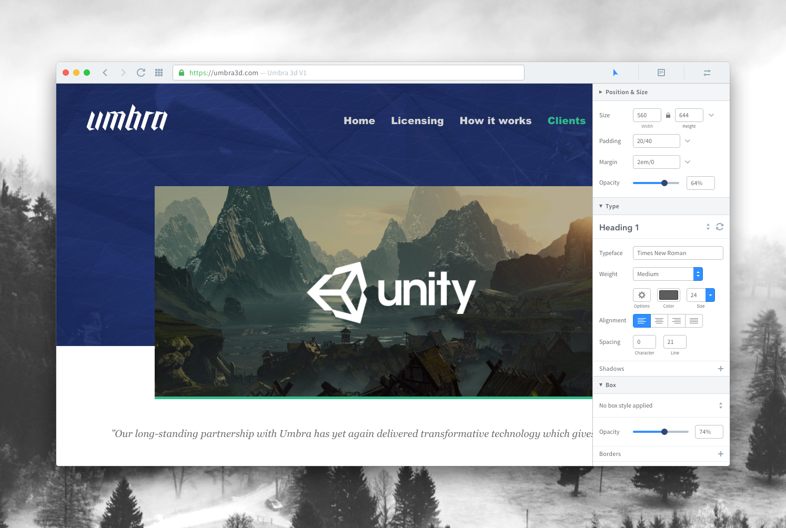786x528 pixels.
Task: Click the swap arrows icon in the toolbar
Action: 707,73
